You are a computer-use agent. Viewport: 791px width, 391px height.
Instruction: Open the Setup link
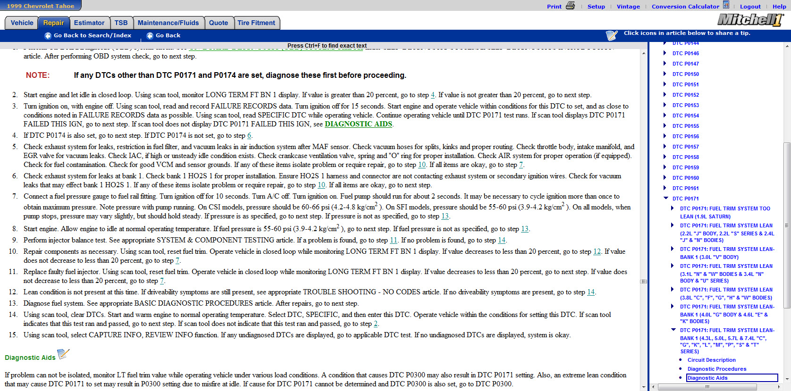596,7
